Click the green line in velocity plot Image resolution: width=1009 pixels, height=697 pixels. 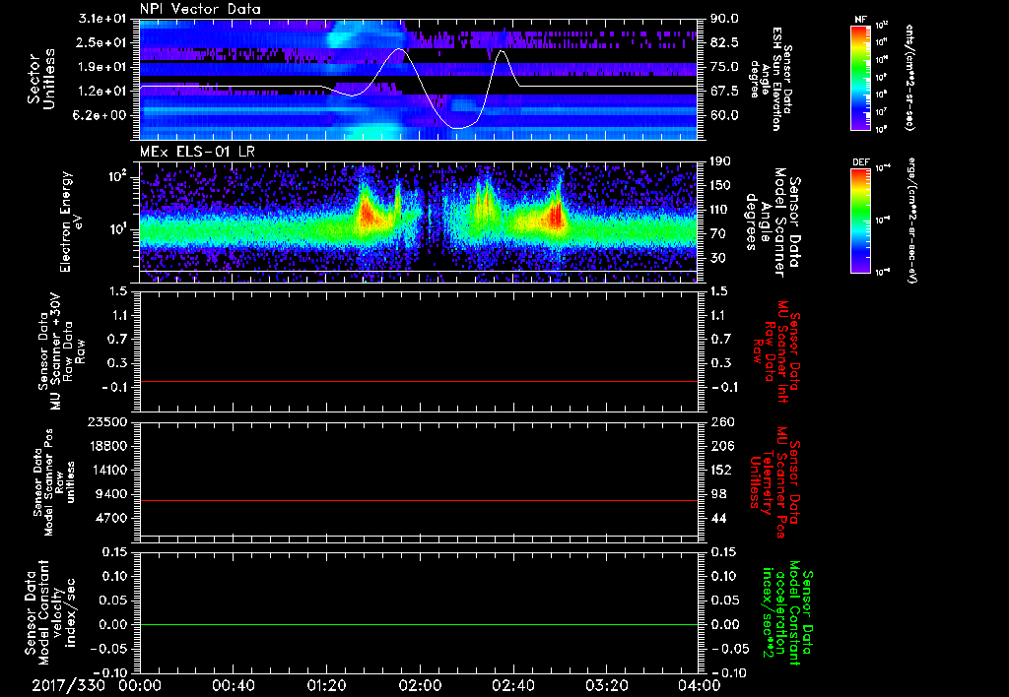pos(418,624)
